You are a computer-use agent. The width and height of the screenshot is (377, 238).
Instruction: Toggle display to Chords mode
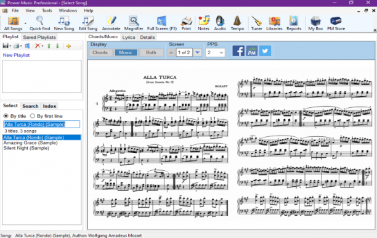(100, 52)
